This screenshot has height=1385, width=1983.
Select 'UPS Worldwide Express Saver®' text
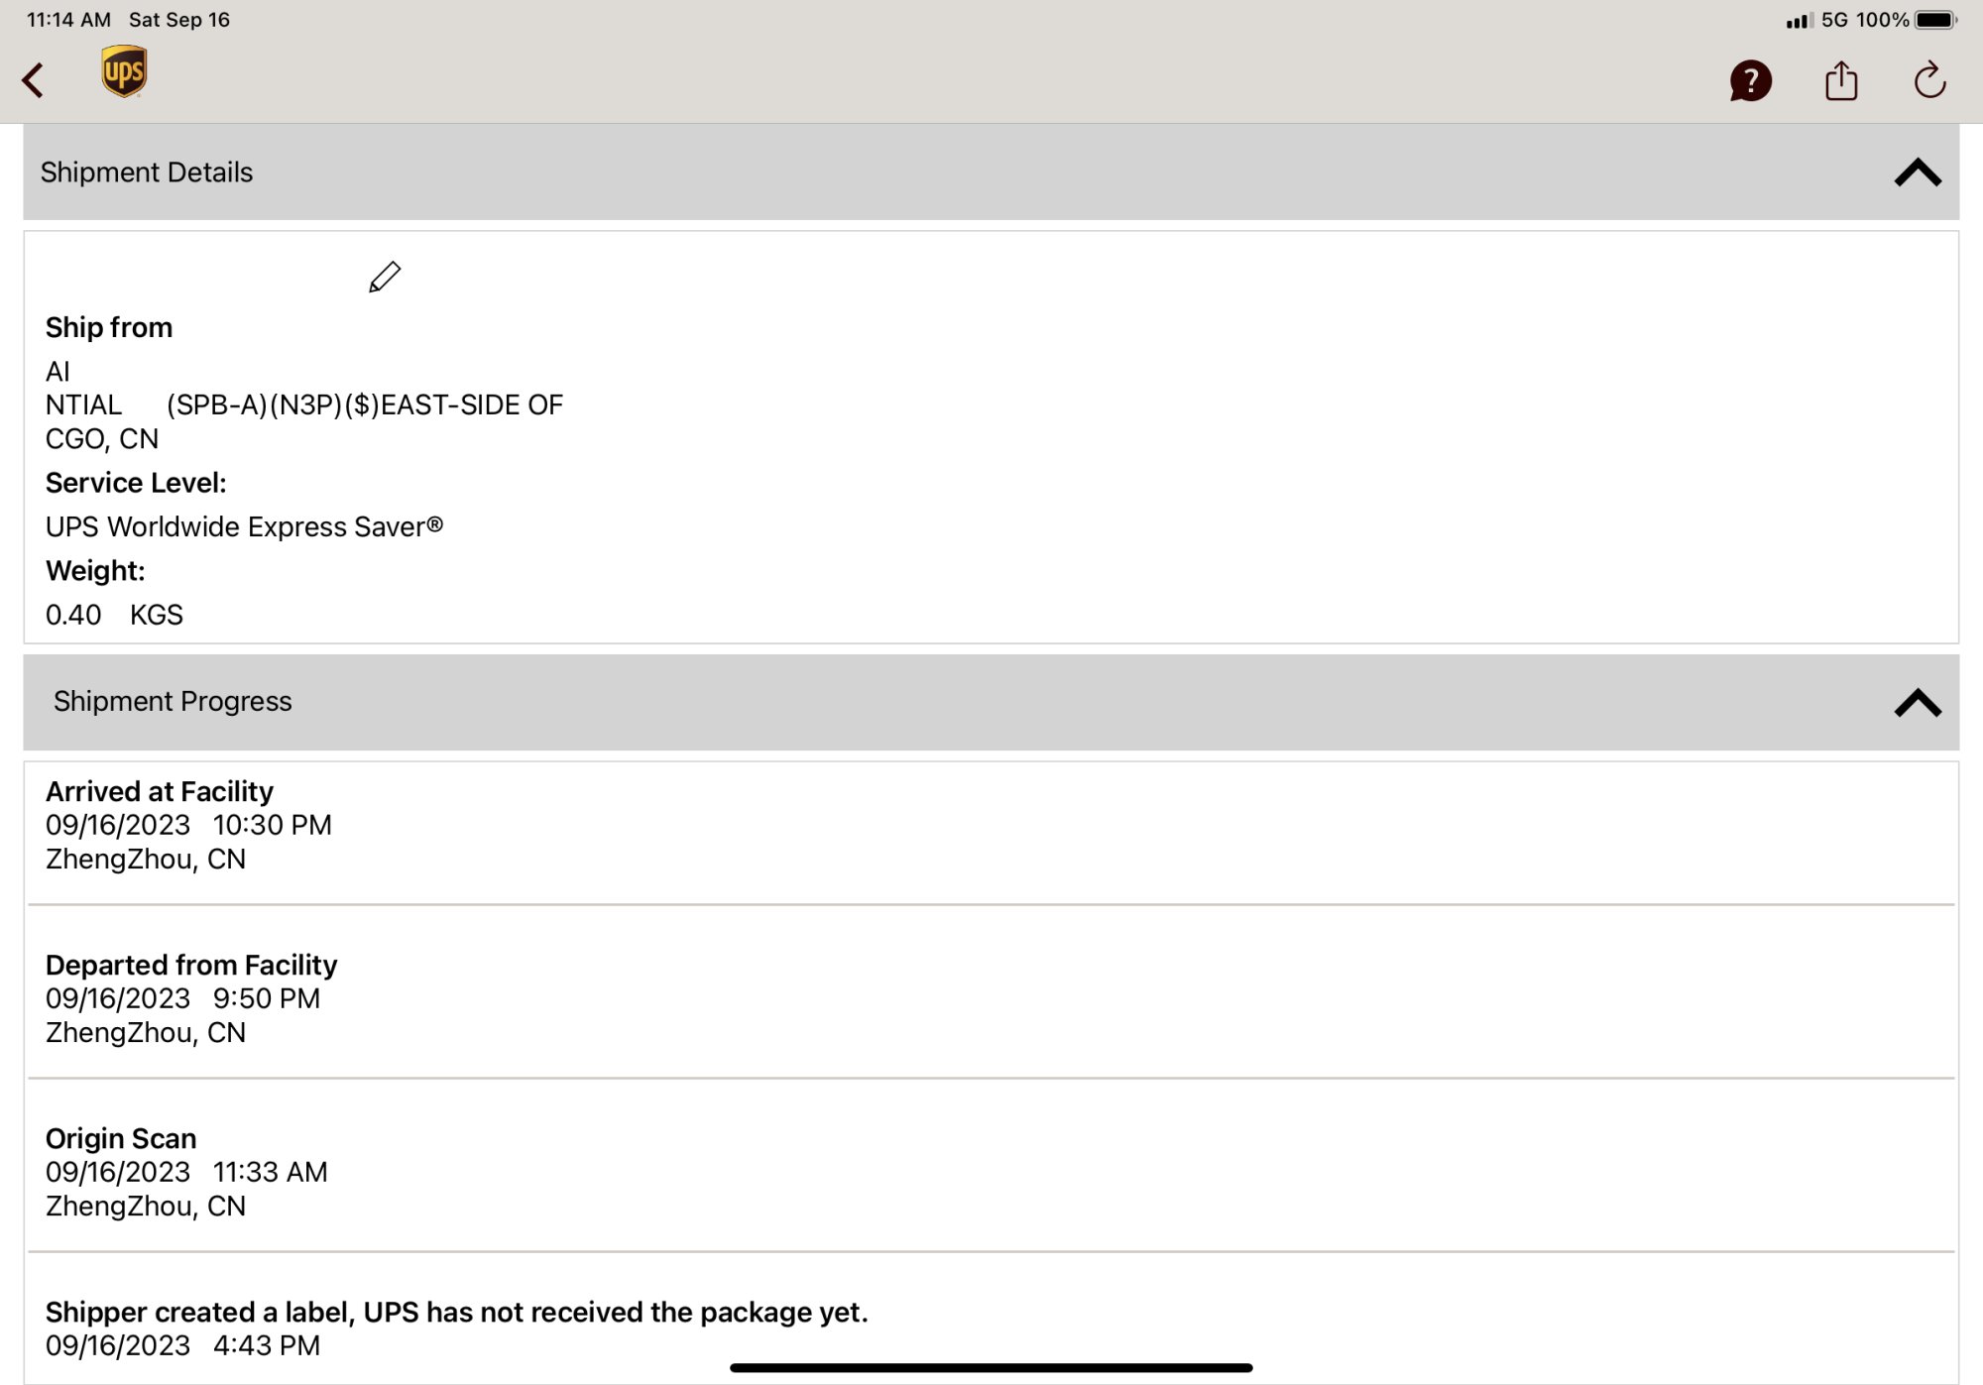coord(245,526)
